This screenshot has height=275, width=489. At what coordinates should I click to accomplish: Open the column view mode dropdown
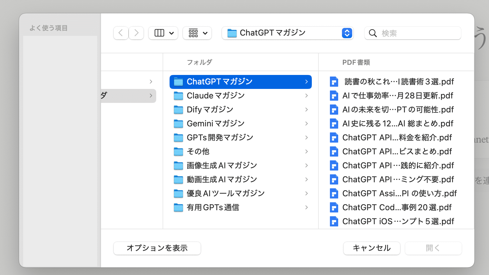click(163, 33)
